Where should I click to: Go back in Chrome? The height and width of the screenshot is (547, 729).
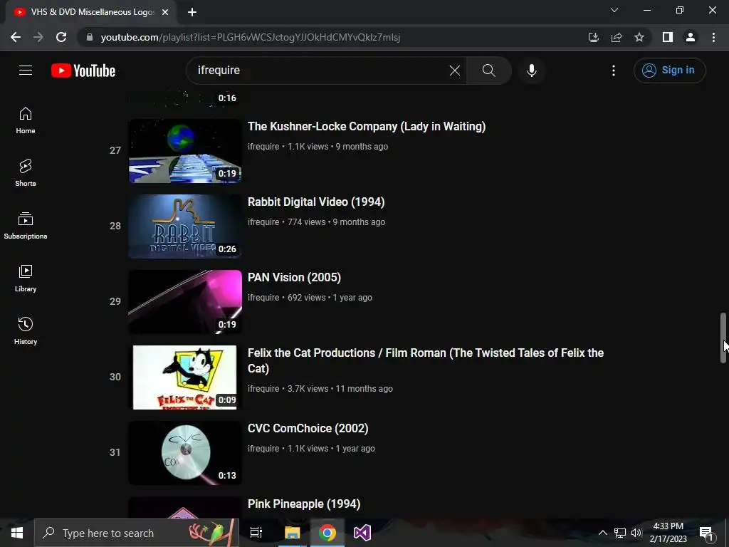click(16, 37)
